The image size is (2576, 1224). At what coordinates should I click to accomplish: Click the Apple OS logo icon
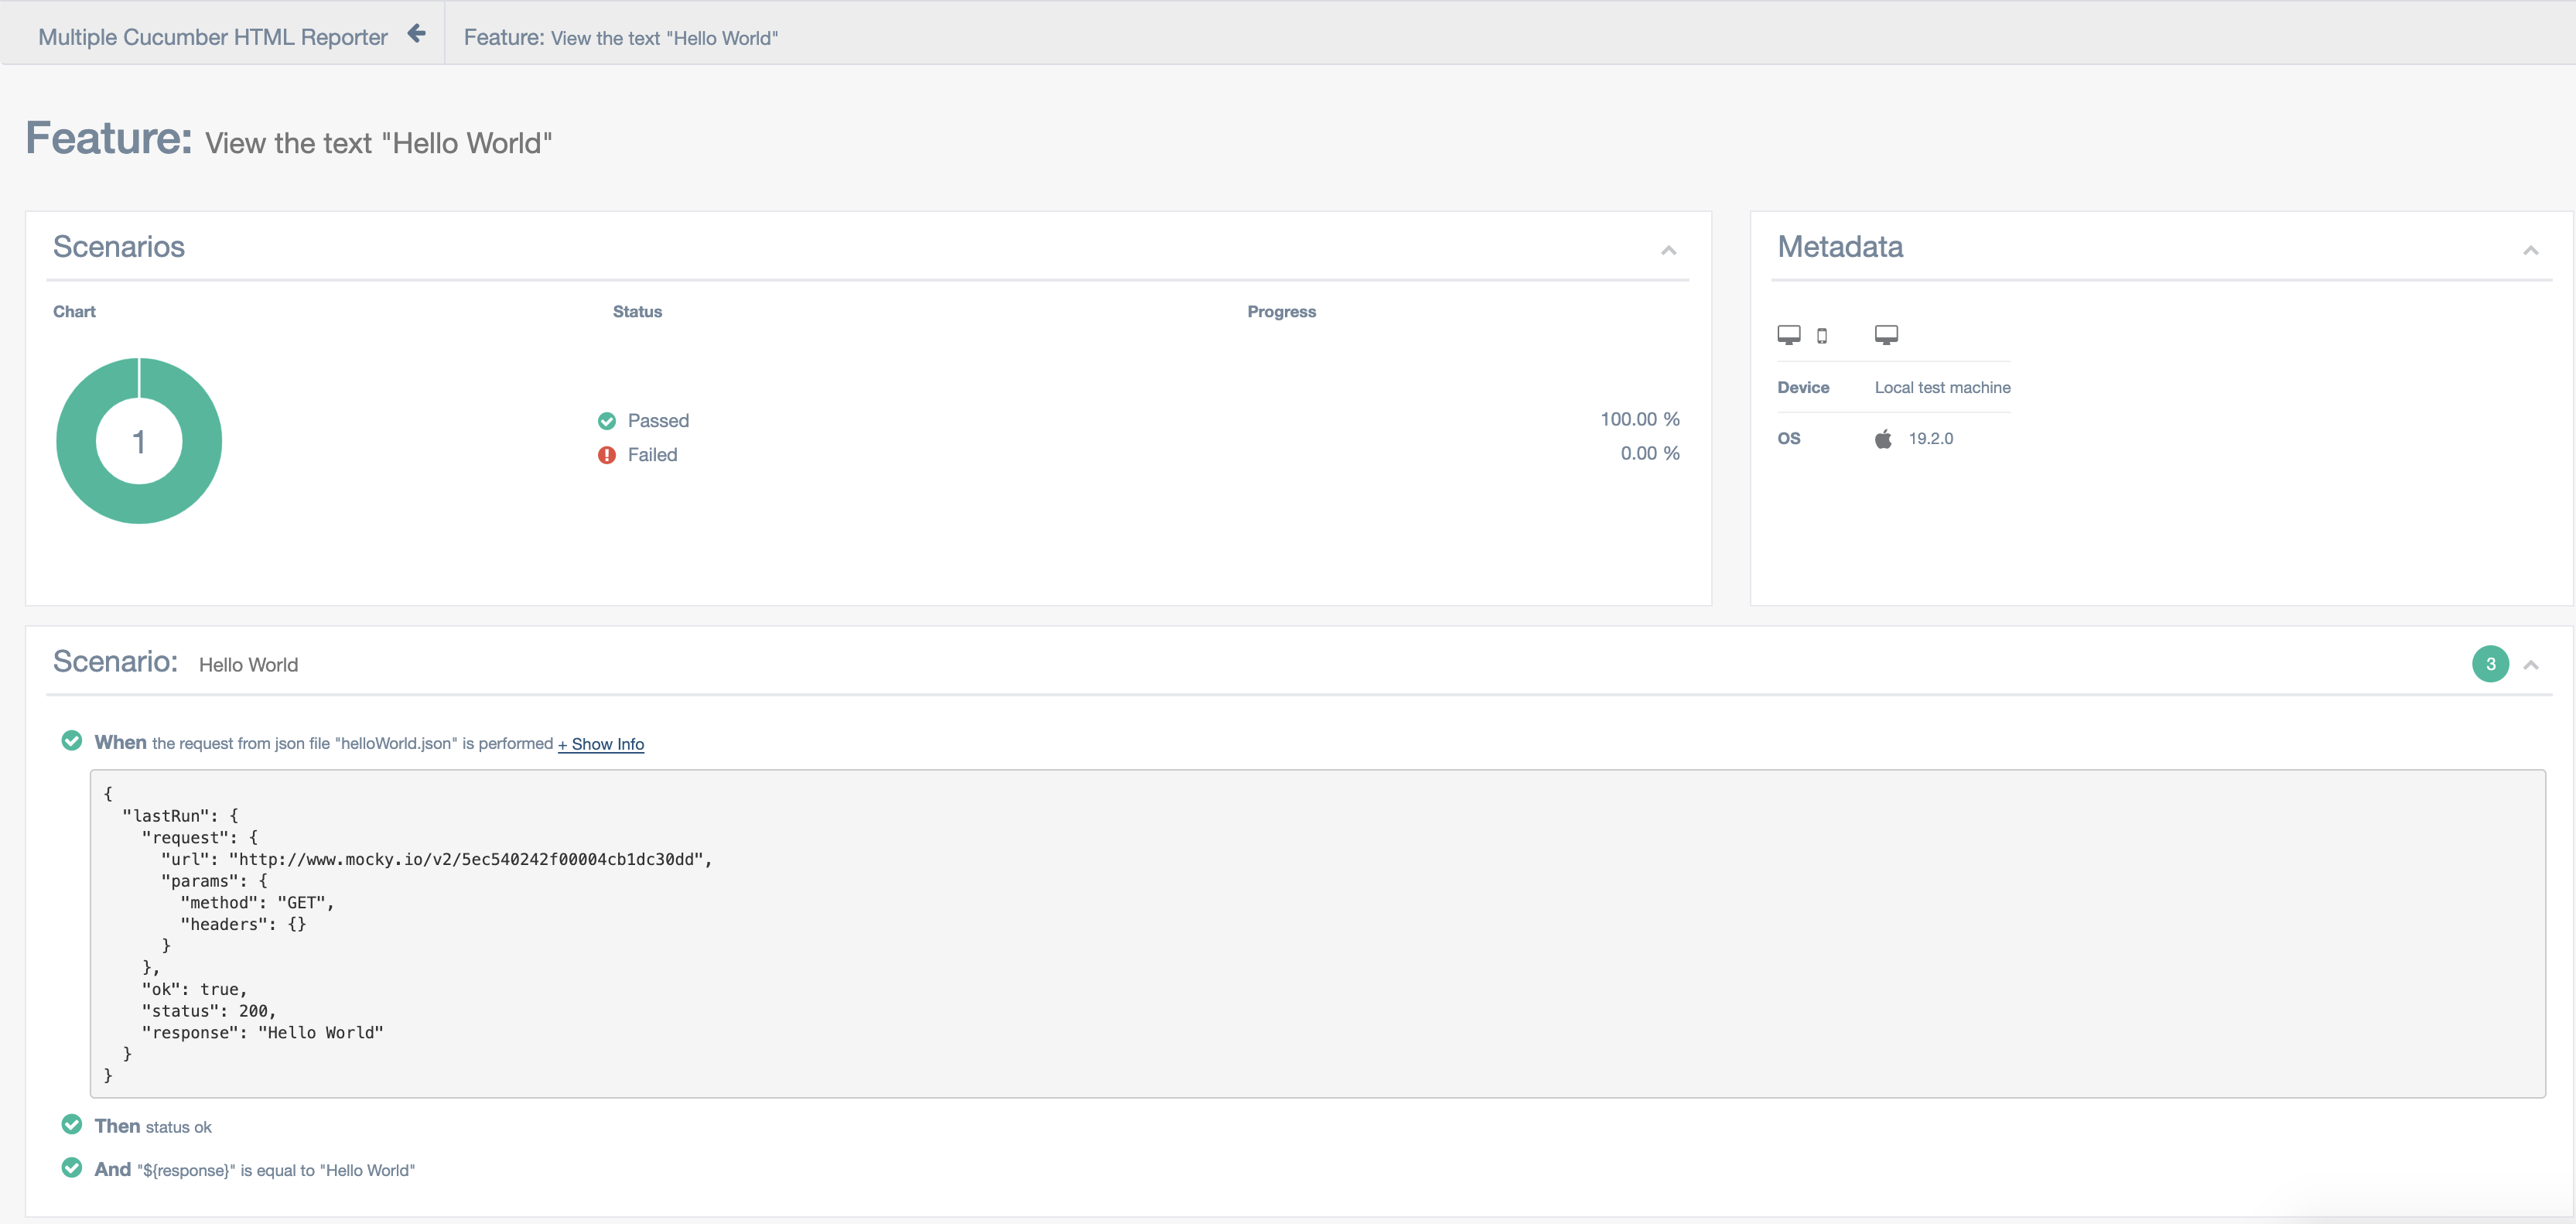1883,439
